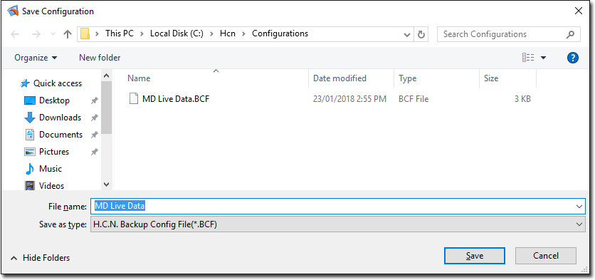The width and height of the screenshot is (595, 280).
Task: Open the Organize menu
Action: coord(36,58)
